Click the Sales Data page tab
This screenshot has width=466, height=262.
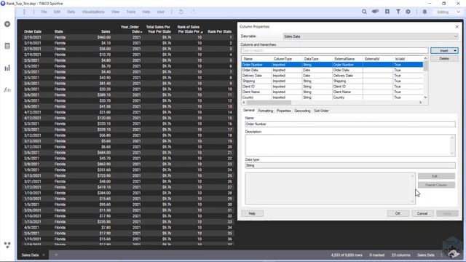(30, 255)
